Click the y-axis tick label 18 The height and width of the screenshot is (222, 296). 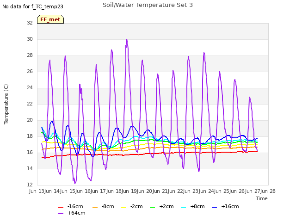30,136
